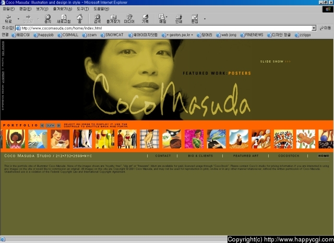334x243 pixels.
Task: Select the pink background woman thumbnail
Action: (194, 139)
